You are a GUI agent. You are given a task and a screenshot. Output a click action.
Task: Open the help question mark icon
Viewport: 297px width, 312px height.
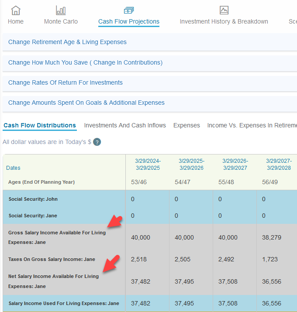pos(97,142)
